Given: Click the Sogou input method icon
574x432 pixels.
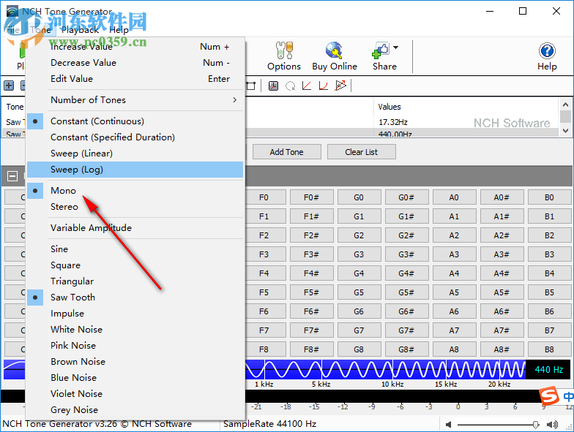Looking at the screenshot, I should click(548, 396).
